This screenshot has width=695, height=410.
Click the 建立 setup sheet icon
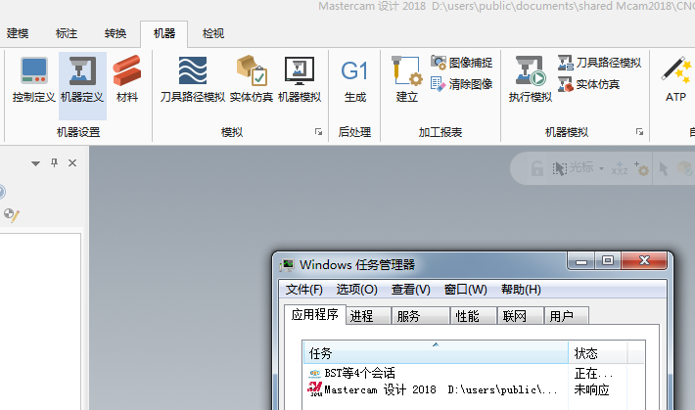click(x=406, y=80)
